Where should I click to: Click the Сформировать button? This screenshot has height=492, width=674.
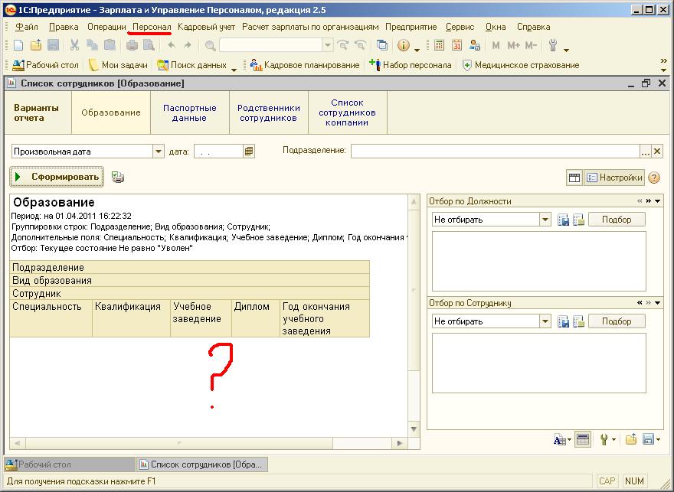57,177
